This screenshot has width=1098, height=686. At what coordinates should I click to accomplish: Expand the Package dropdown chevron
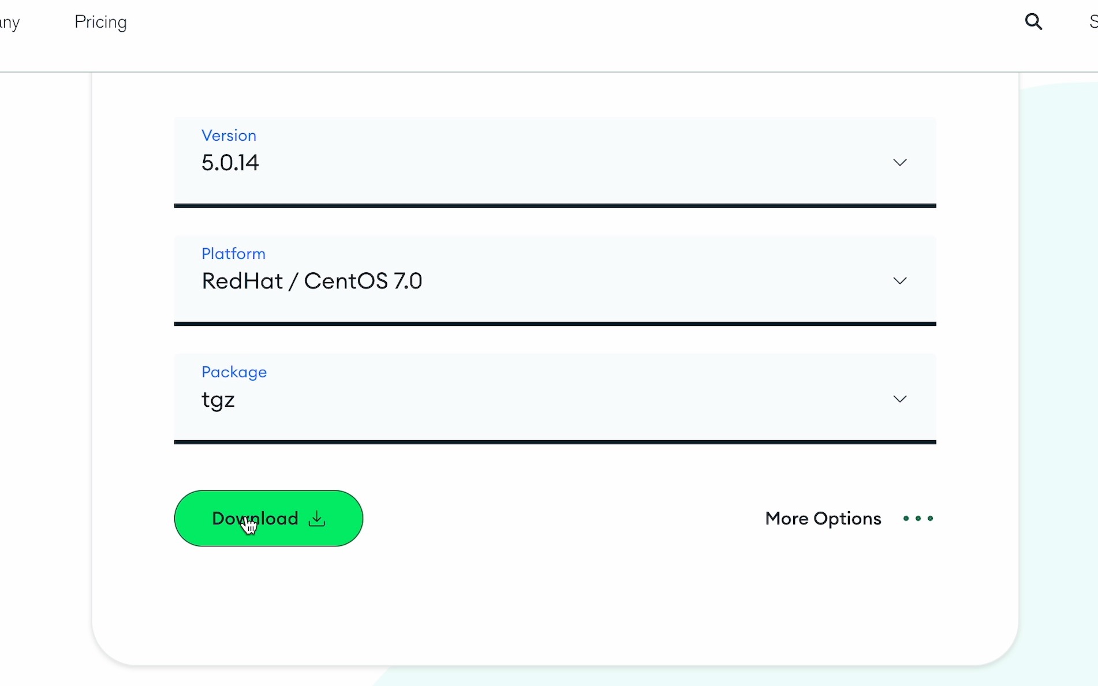900,399
